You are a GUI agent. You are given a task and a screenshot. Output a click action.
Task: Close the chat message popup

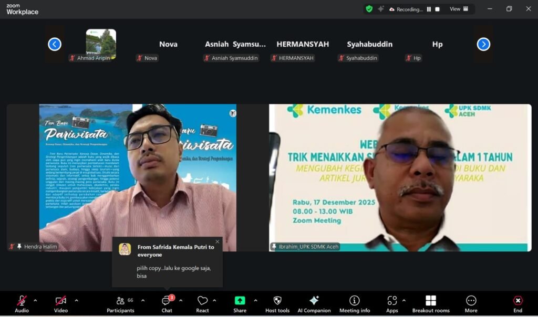click(x=218, y=242)
